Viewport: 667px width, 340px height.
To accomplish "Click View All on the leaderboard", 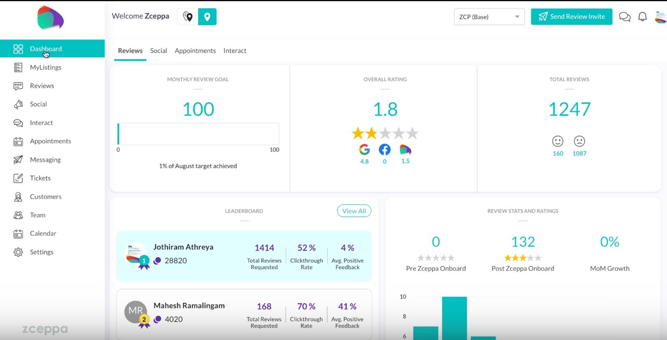I will click(354, 211).
